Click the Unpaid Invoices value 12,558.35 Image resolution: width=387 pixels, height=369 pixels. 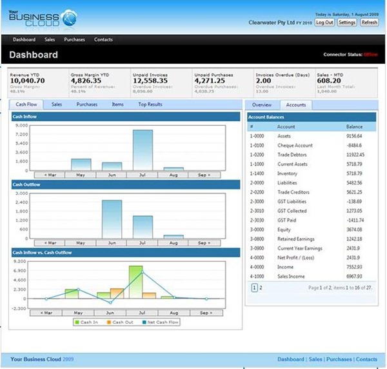coord(150,81)
